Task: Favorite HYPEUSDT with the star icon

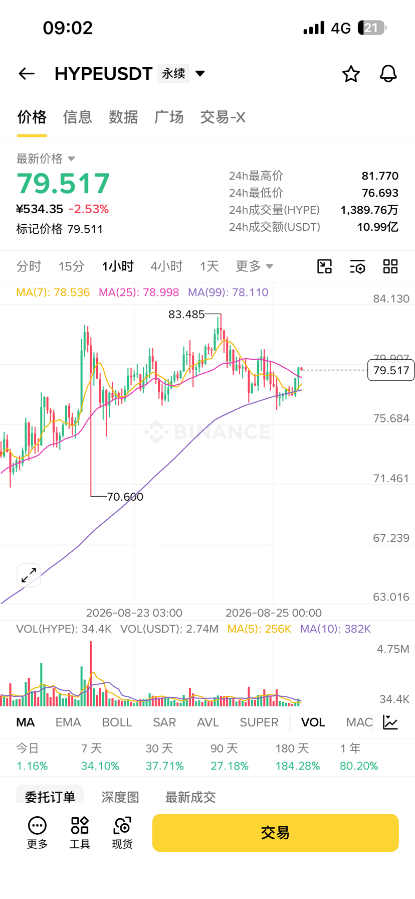Action: pos(351,74)
